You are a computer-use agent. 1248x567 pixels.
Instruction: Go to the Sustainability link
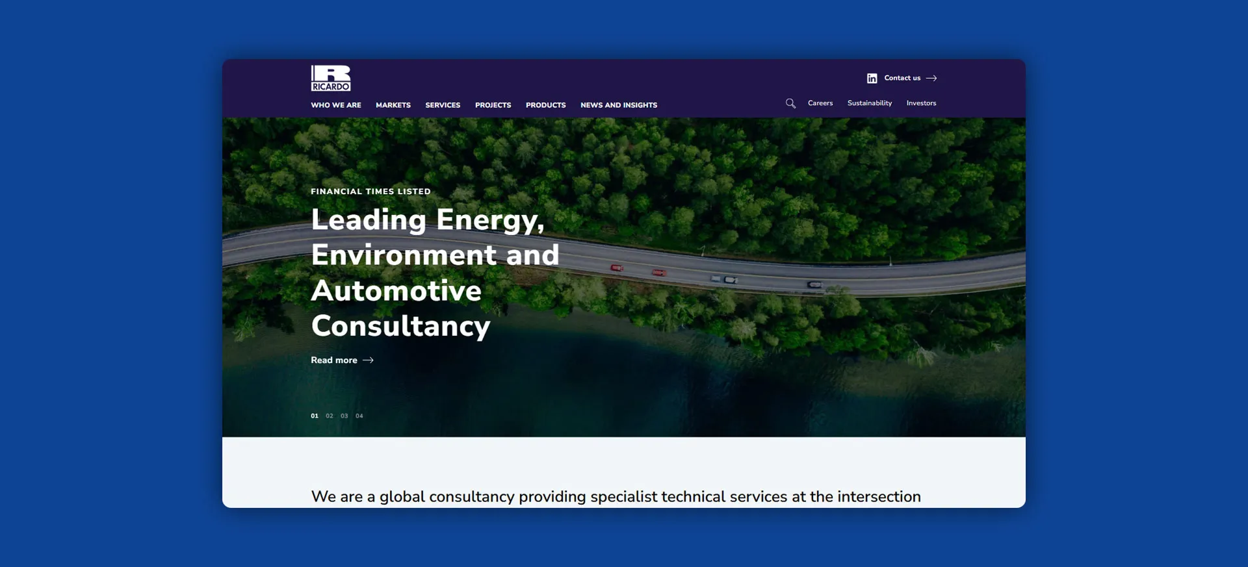(x=869, y=103)
